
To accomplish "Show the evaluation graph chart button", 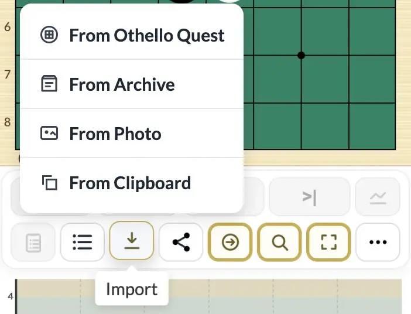I will tap(378, 196).
